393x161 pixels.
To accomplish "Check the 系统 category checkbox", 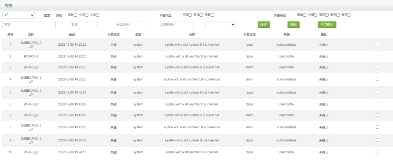I will [76, 15].
